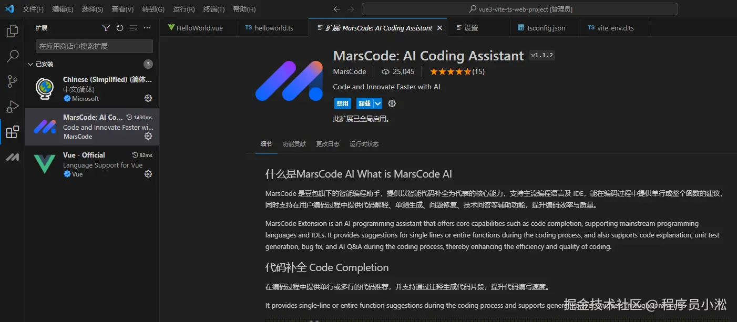Click the installed count badge 3
Viewport: 737px width, 322px height.
point(148,64)
